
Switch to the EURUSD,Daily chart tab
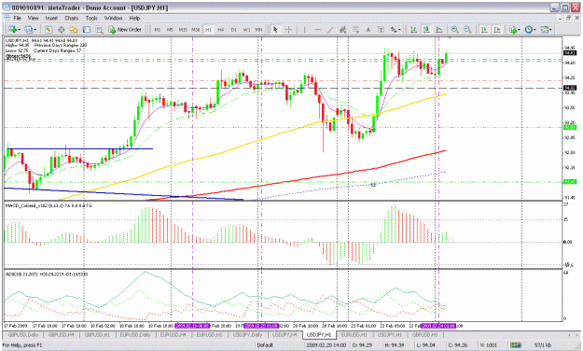click(135, 335)
